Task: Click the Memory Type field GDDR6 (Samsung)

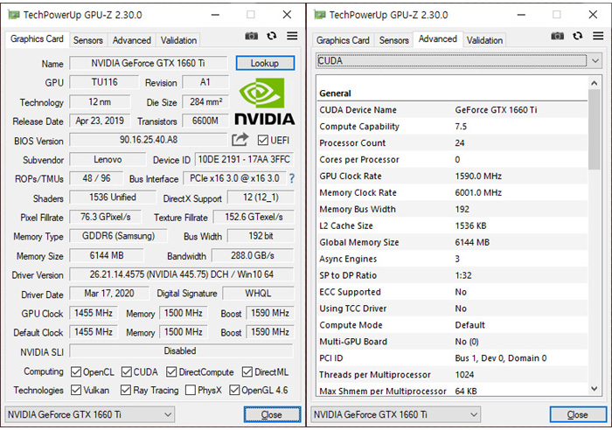Action: click(118, 236)
